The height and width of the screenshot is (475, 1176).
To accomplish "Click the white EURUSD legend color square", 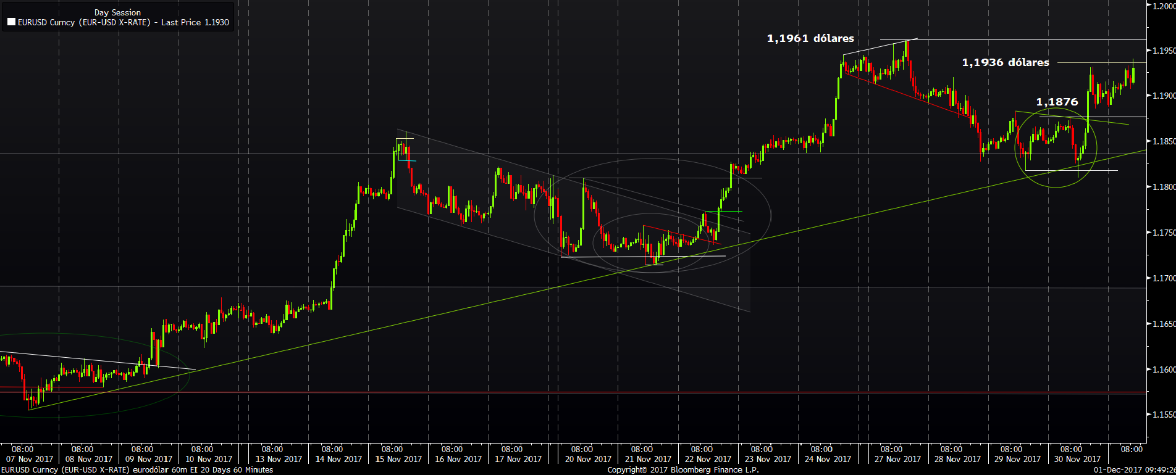I will [x=12, y=22].
